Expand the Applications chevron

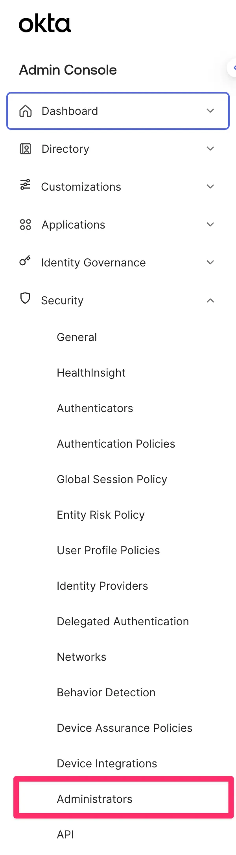click(x=210, y=225)
